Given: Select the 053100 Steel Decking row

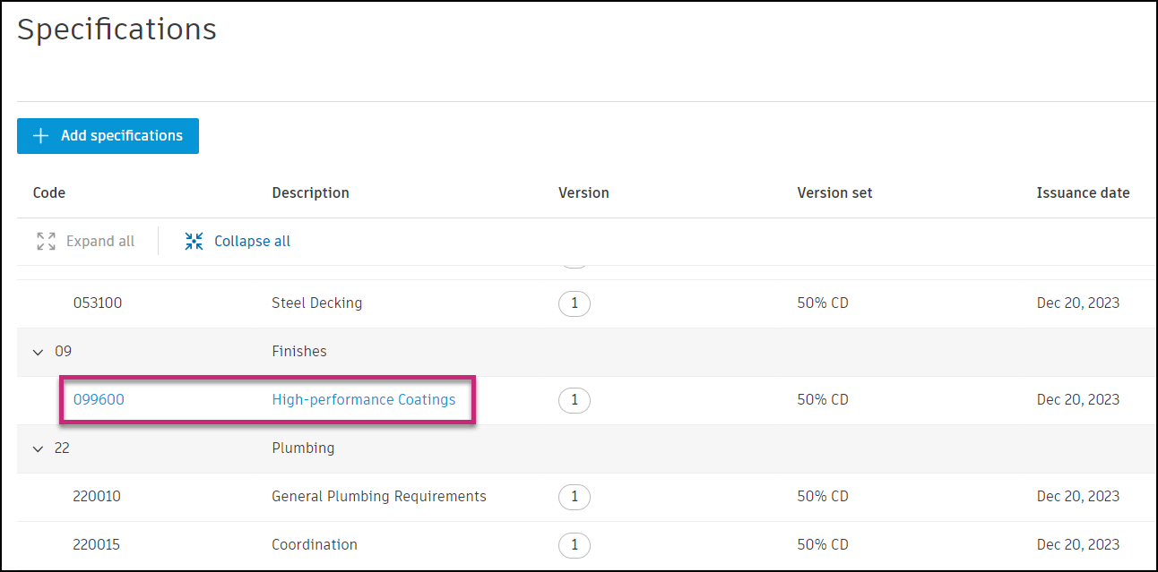Looking at the screenshot, I should pyautogui.click(x=97, y=303).
